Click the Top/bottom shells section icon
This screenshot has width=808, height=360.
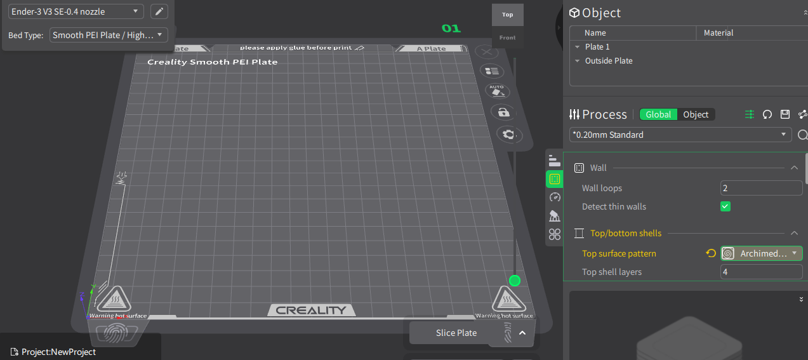click(x=579, y=233)
